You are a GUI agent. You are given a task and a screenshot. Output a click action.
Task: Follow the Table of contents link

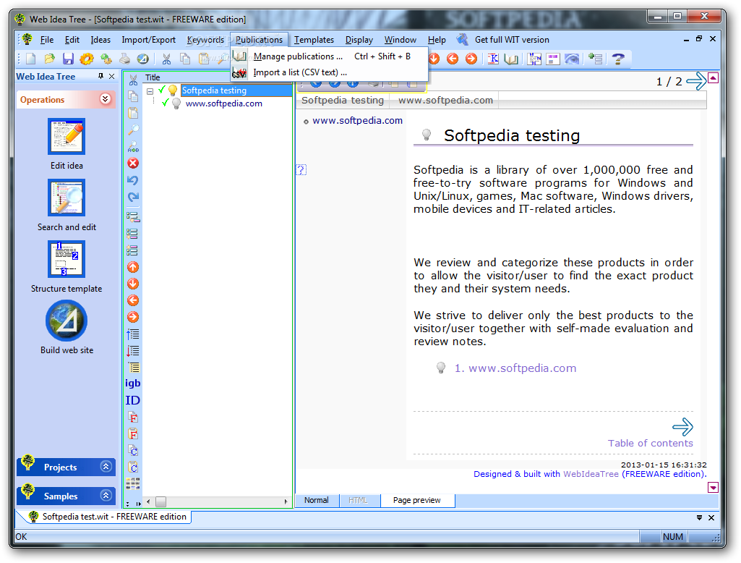pyautogui.click(x=650, y=444)
